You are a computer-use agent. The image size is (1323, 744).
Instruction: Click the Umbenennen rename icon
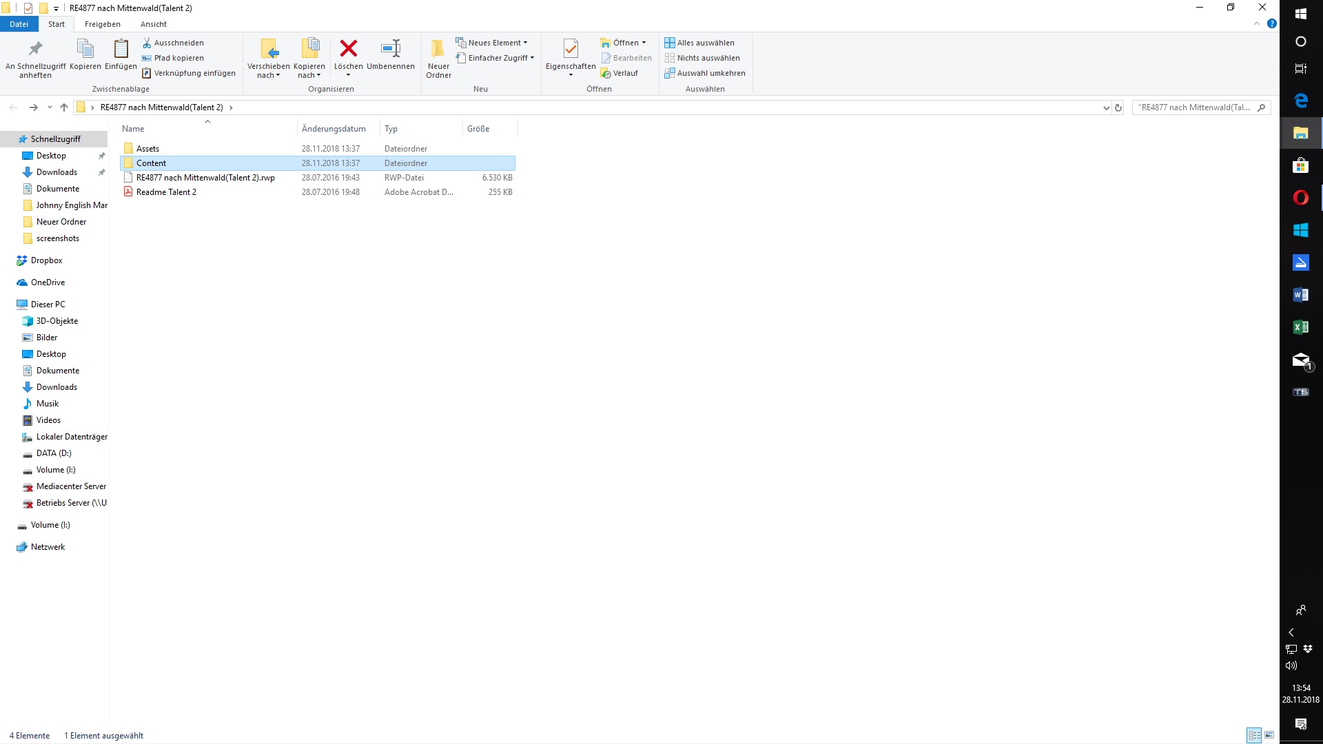(391, 48)
